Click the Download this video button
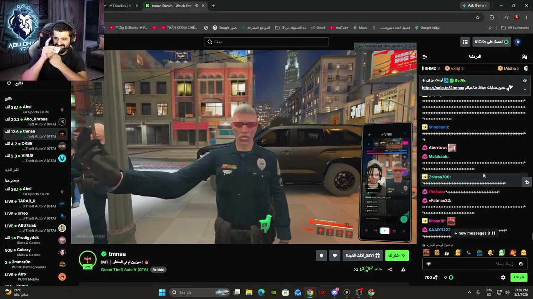This screenshot has height=299, width=533. [x=381, y=46]
